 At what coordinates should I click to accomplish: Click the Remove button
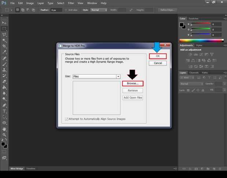coord(133,90)
